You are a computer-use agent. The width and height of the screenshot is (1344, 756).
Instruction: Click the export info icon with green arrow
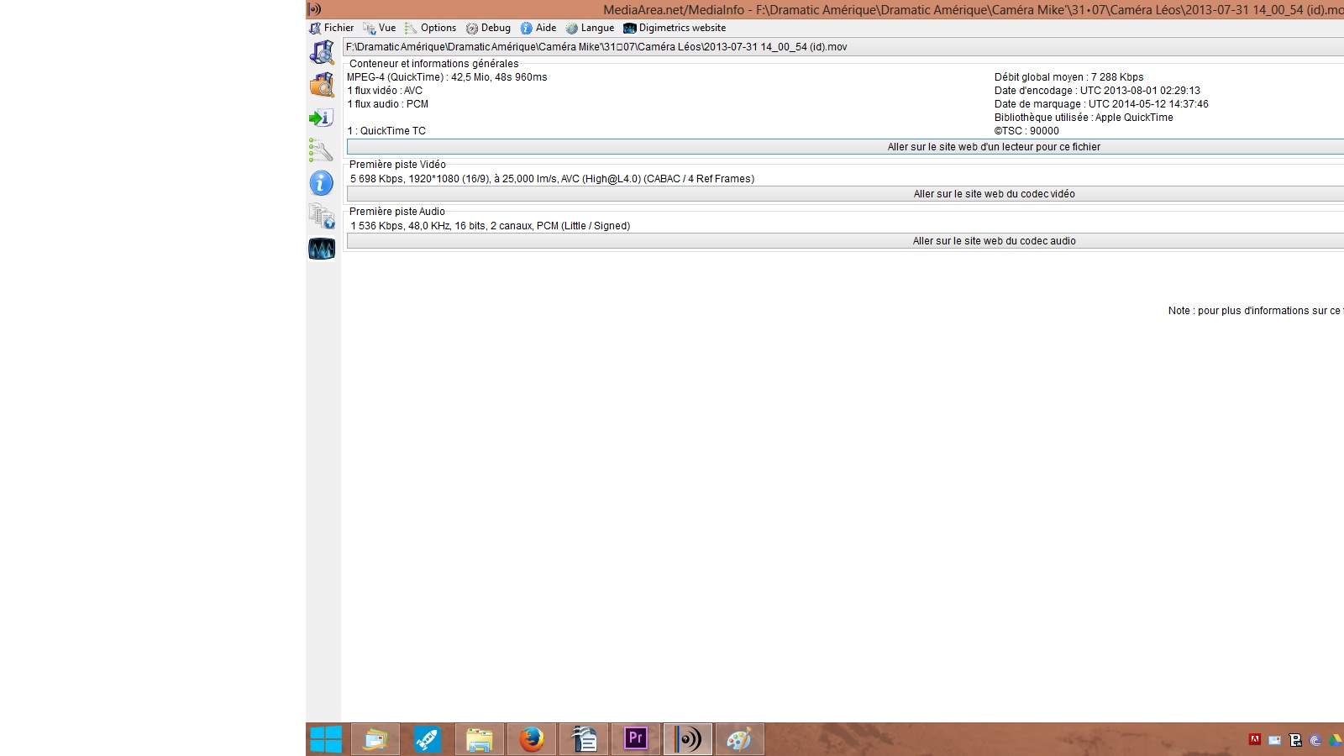(322, 118)
